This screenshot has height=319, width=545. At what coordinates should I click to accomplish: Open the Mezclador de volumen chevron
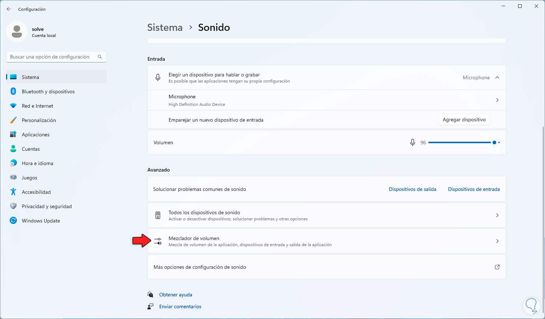coord(497,241)
